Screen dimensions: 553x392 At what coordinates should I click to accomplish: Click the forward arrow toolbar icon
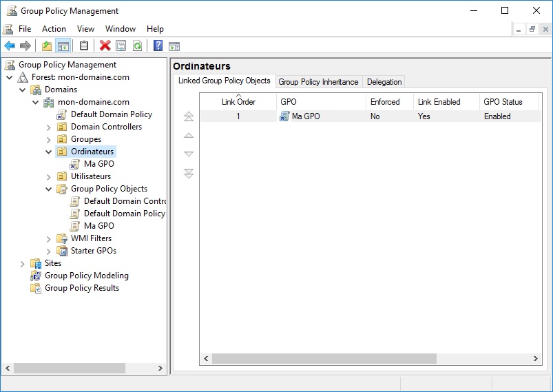(25, 46)
